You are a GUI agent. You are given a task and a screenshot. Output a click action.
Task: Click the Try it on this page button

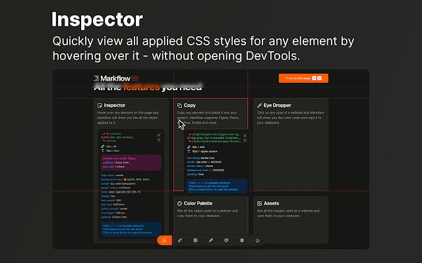tap(303, 78)
